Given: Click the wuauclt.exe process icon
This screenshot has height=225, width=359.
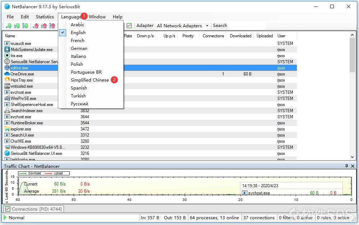Looking at the screenshot, I should (7, 43).
